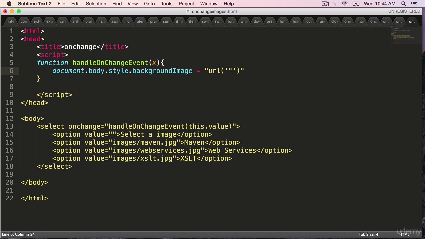Switch to the 'ifels' file tab
Image resolution: width=425 pixels, height=239 pixels.
click(x=192, y=21)
